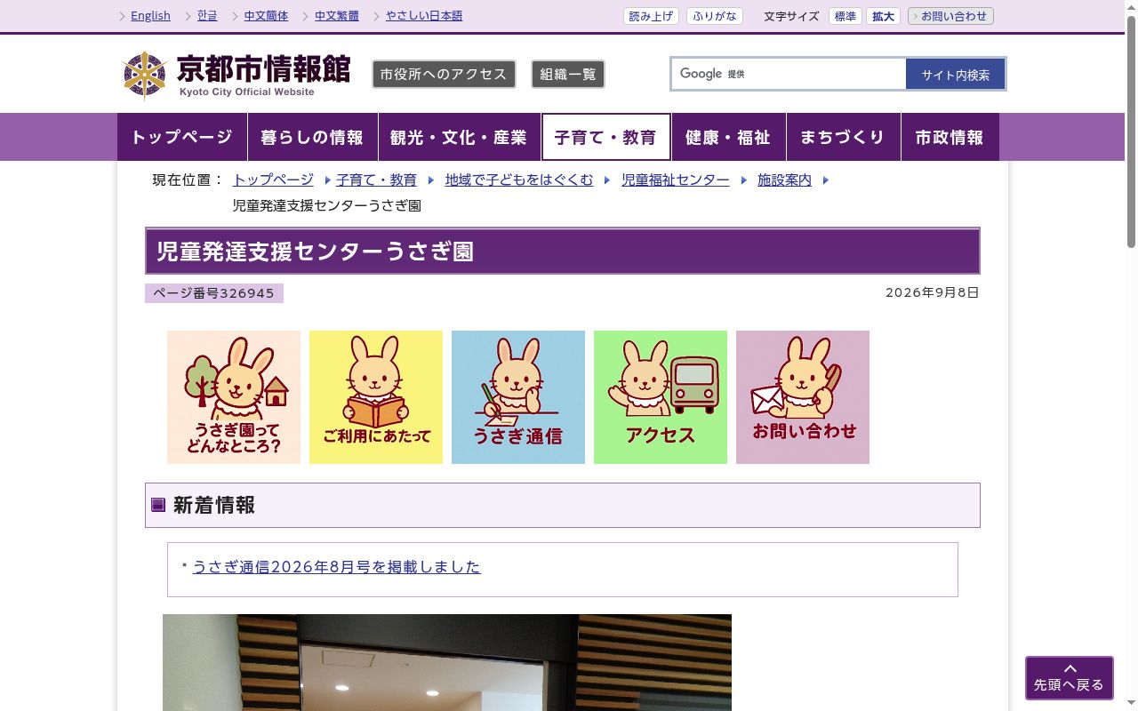This screenshot has width=1138, height=711.
Task: Open the お問い合わせ rabbit icon
Action: (x=803, y=397)
